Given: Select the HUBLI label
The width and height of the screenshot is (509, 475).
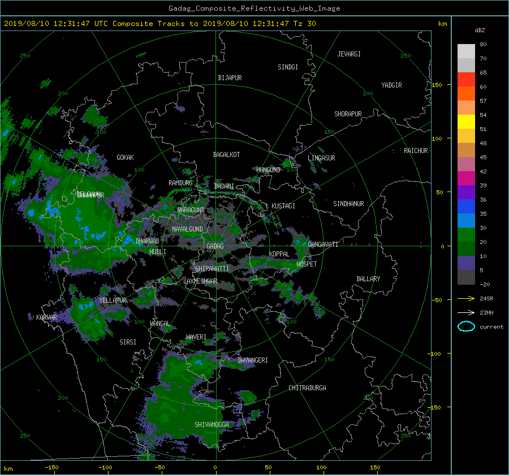Looking at the screenshot, I should tap(158, 252).
